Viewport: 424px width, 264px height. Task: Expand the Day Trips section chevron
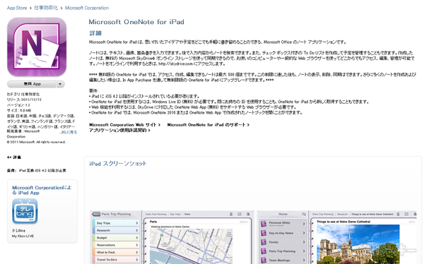pos(137,223)
